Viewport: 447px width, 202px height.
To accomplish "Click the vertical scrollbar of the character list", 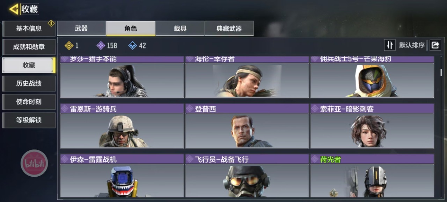I will point(441,72).
